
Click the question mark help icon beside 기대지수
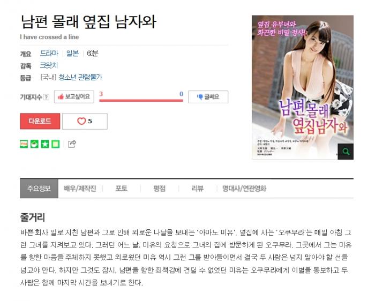(46, 97)
